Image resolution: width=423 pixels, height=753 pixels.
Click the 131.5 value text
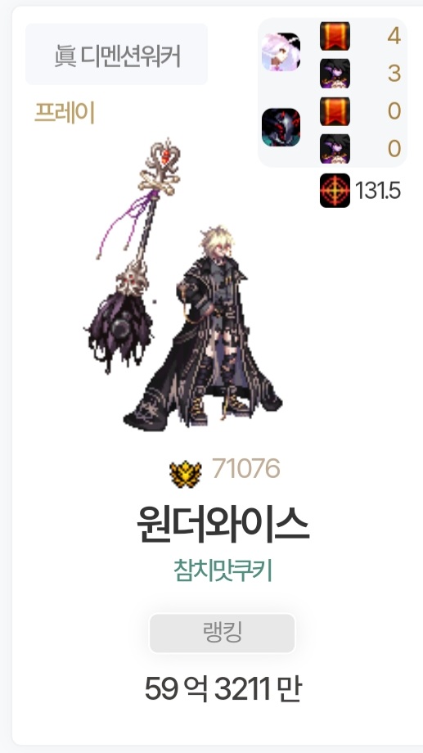(x=378, y=191)
